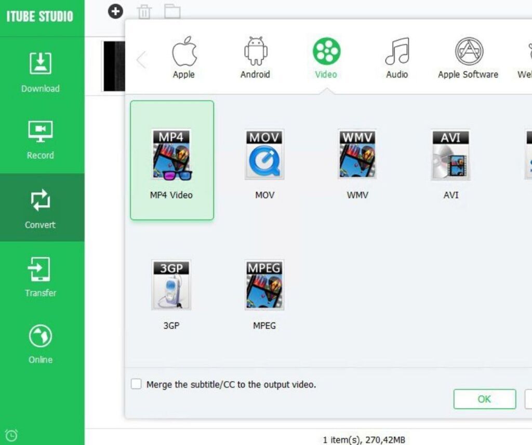Open the Apple Software category tab

click(468, 58)
